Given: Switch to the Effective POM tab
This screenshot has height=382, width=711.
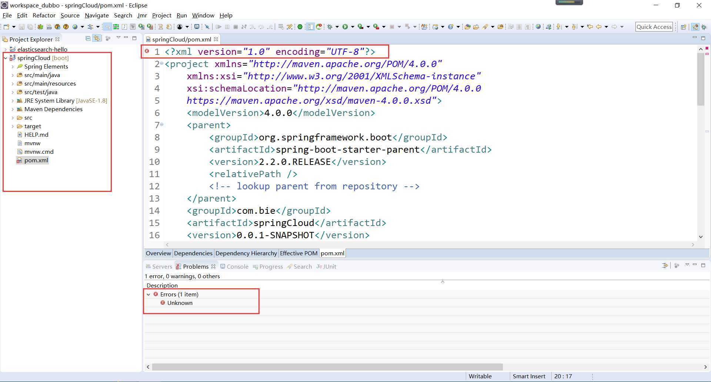Looking at the screenshot, I should (x=298, y=253).
